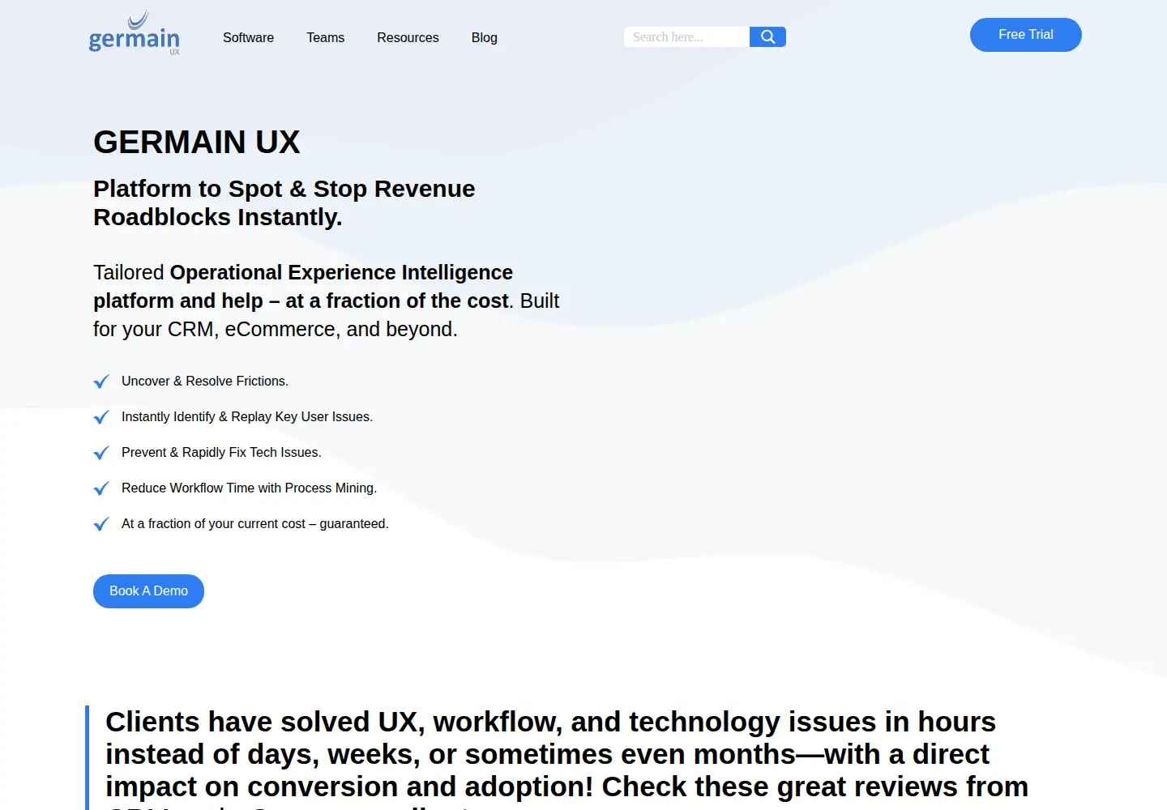This screenshot has height=810, width=1167.
Task: Open the Teams menu
Action: point(325,38)
